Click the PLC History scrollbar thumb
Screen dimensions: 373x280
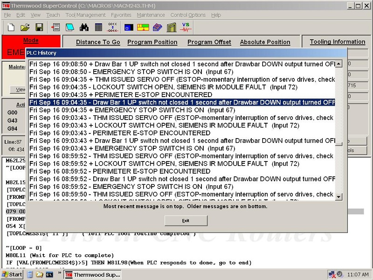[339, 144]
